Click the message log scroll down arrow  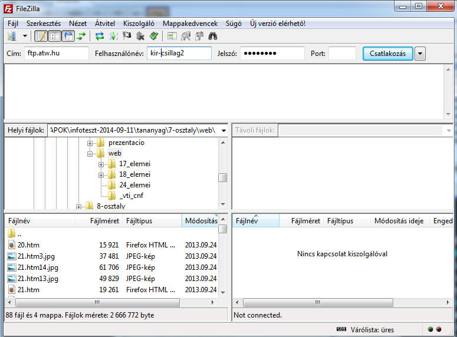pyautogui.click(x=448, y=114)
